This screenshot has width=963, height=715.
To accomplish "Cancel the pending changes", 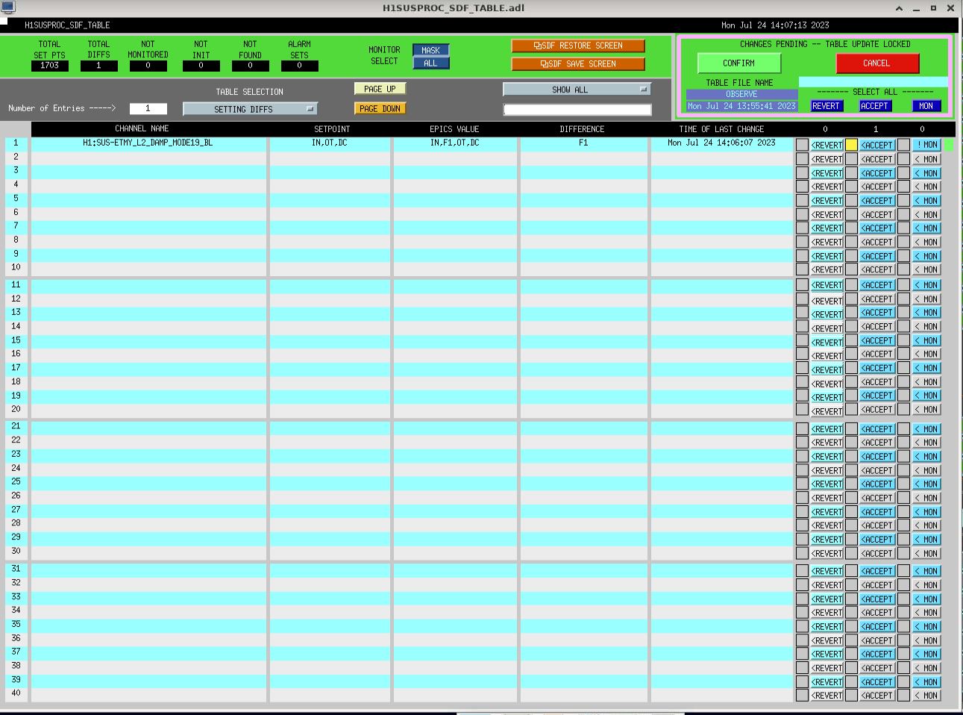I will tap(876, 63).
